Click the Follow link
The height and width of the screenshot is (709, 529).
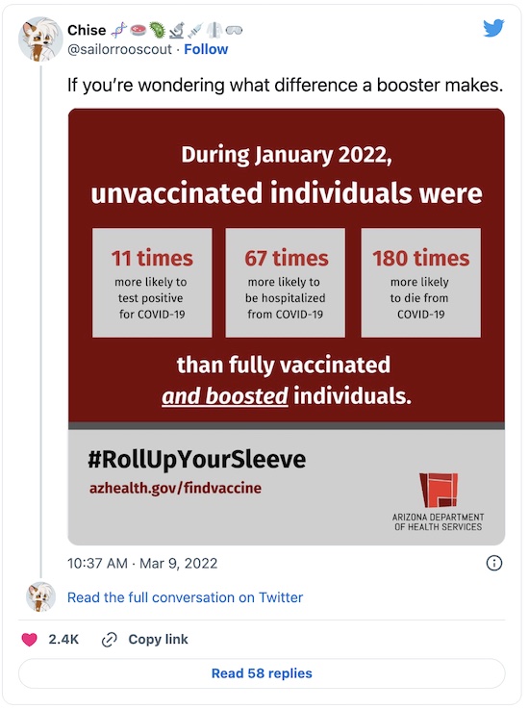[x=206, y=49]
